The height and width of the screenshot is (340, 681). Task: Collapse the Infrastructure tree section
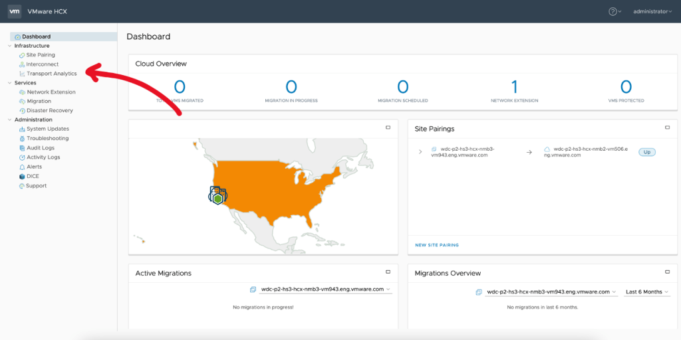[x=9, y=46]
